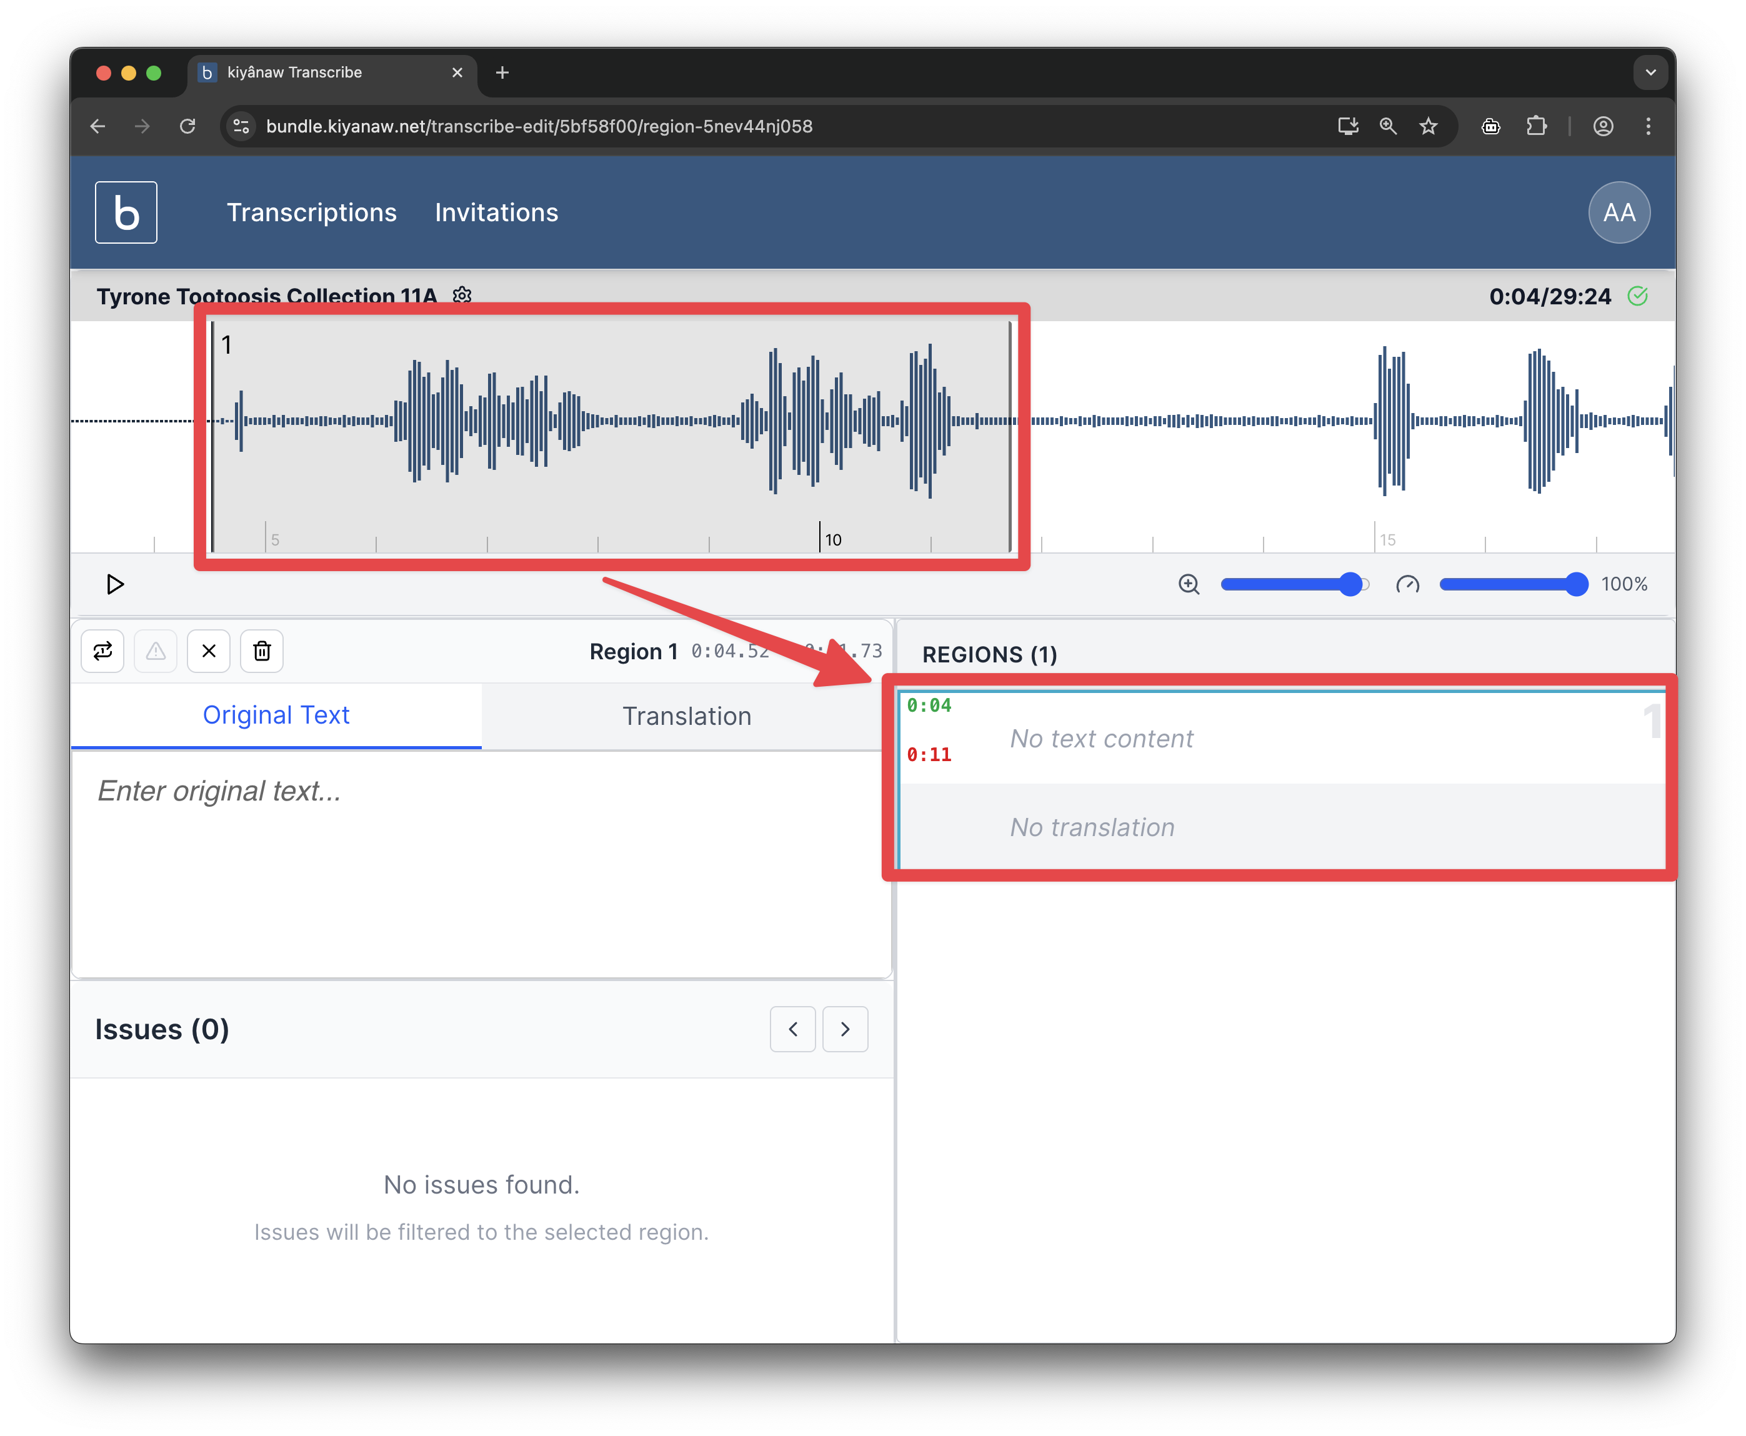Select the Original Text tab
Screen dimensions: 1746x1436
point(276,716)
